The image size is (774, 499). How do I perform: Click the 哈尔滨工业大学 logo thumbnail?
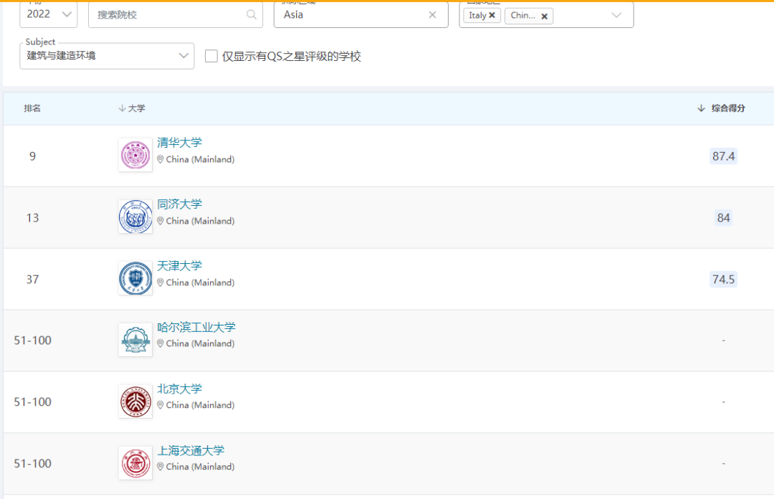pos(135,340)
